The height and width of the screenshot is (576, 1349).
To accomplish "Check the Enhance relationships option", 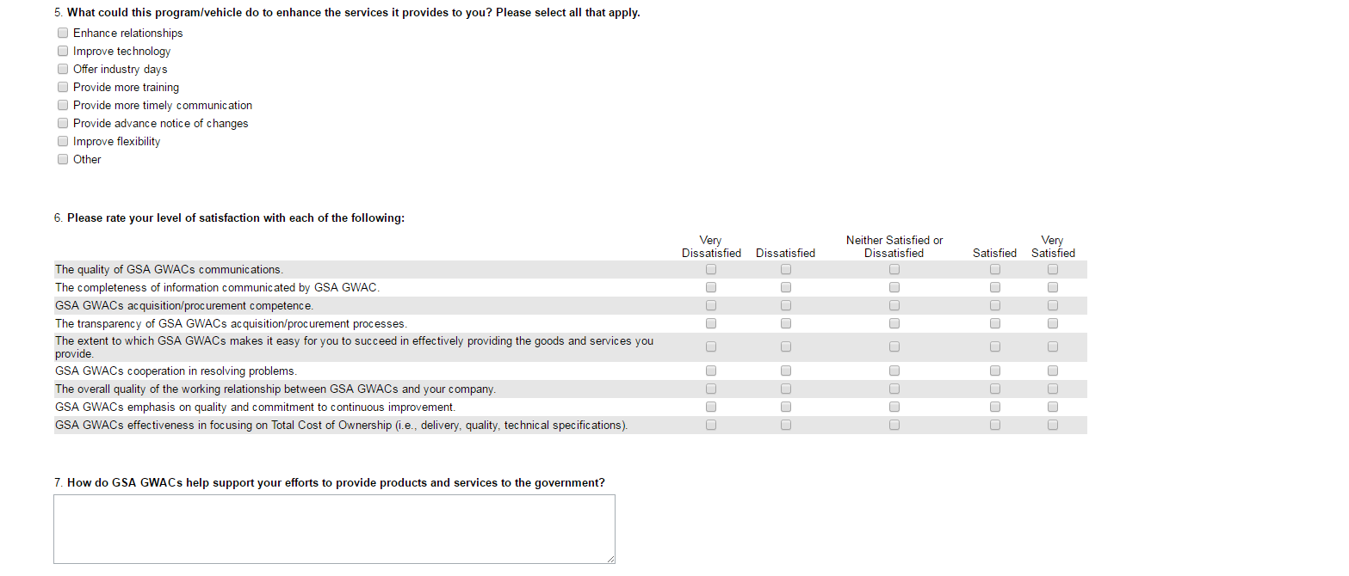I will click(63, 33).
